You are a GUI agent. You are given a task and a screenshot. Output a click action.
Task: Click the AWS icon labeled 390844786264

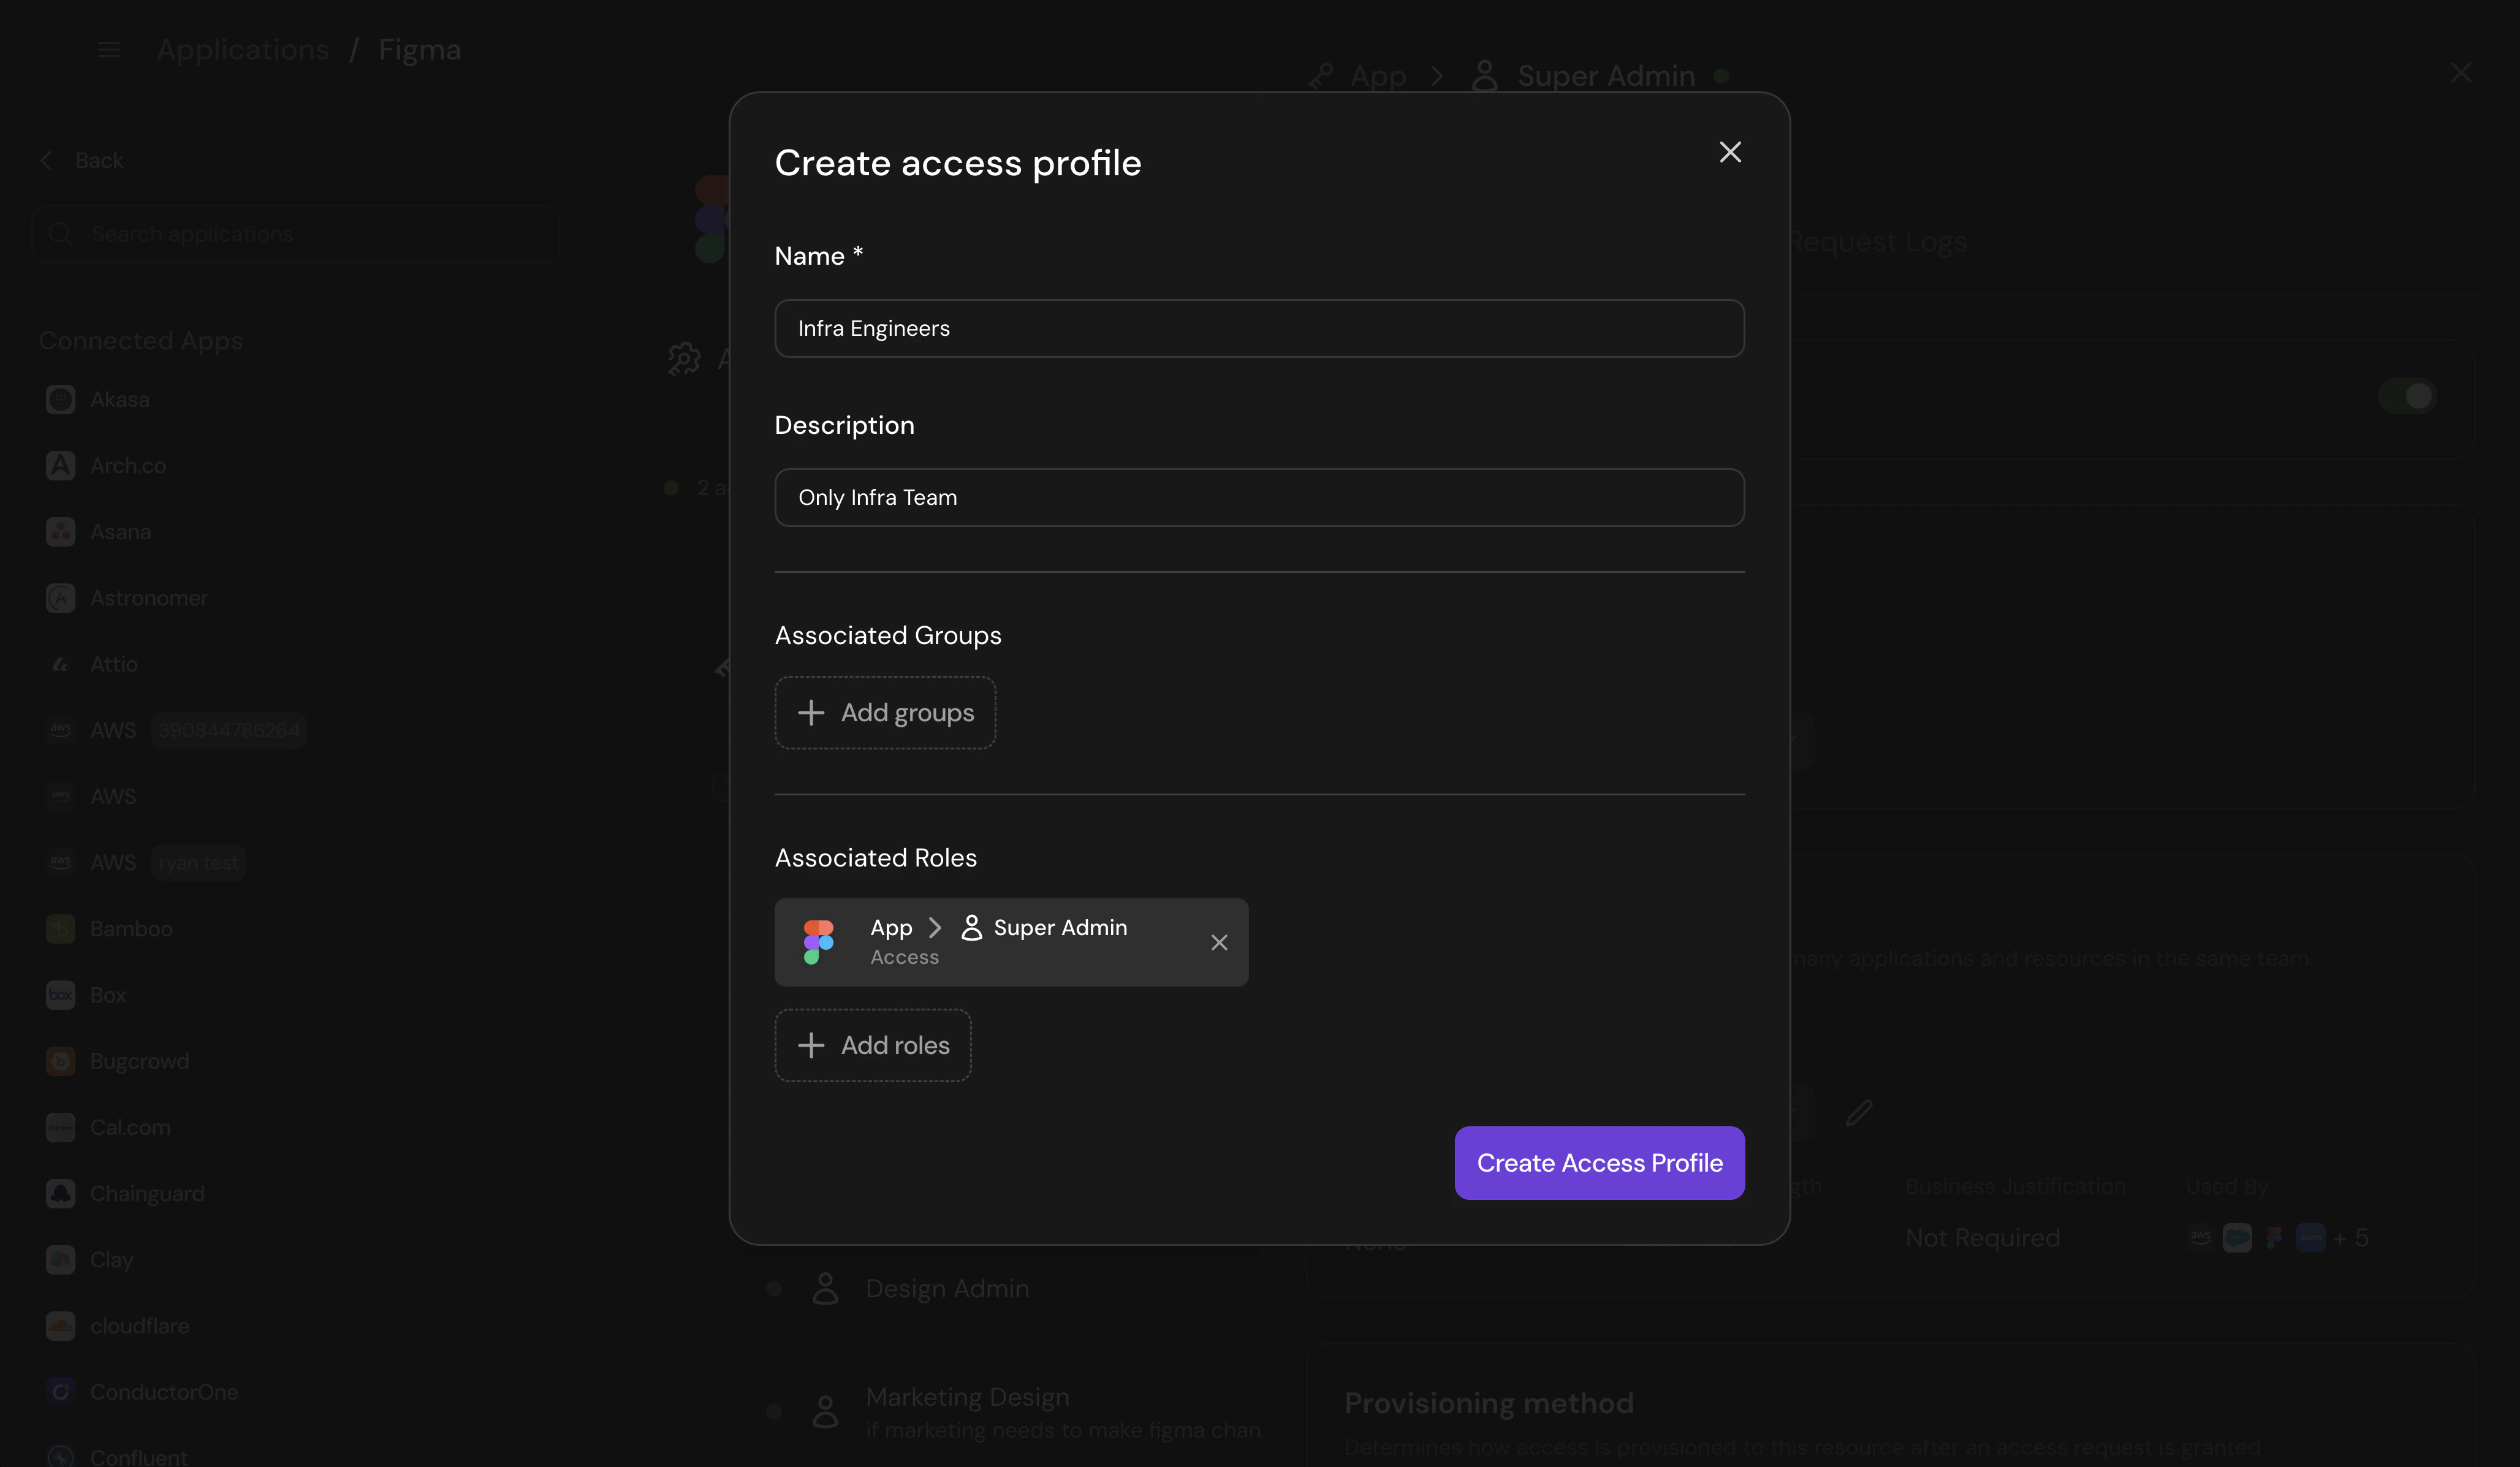click(60, 730)
